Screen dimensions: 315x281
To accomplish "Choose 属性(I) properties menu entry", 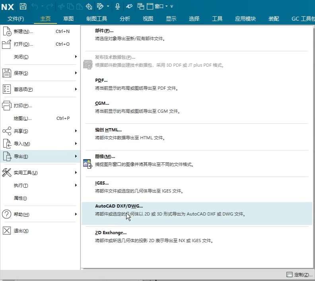I will (40, 198).
